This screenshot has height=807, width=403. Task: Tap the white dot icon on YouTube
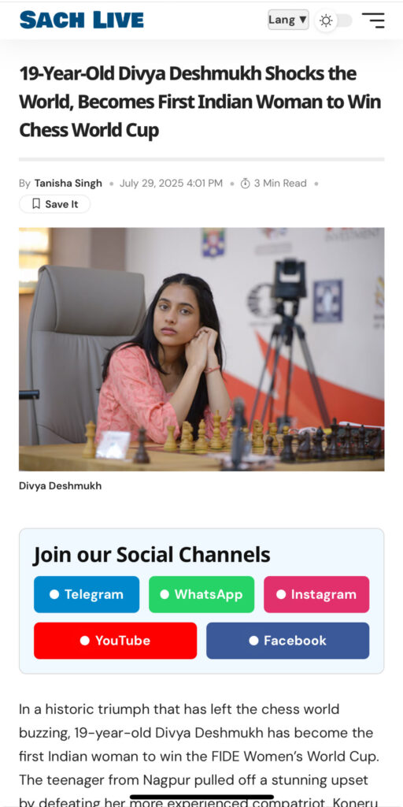[85, 641]
